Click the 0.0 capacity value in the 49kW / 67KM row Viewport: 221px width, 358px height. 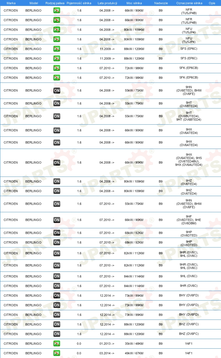(79, 353)
